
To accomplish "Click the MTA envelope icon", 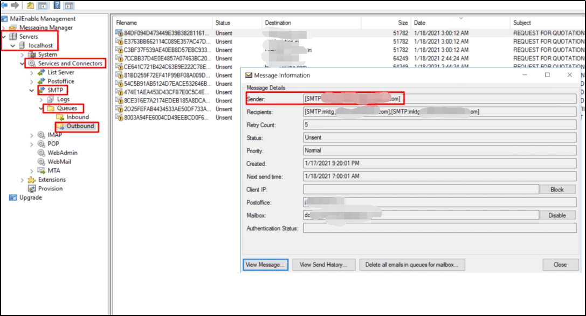I will 42,171.
